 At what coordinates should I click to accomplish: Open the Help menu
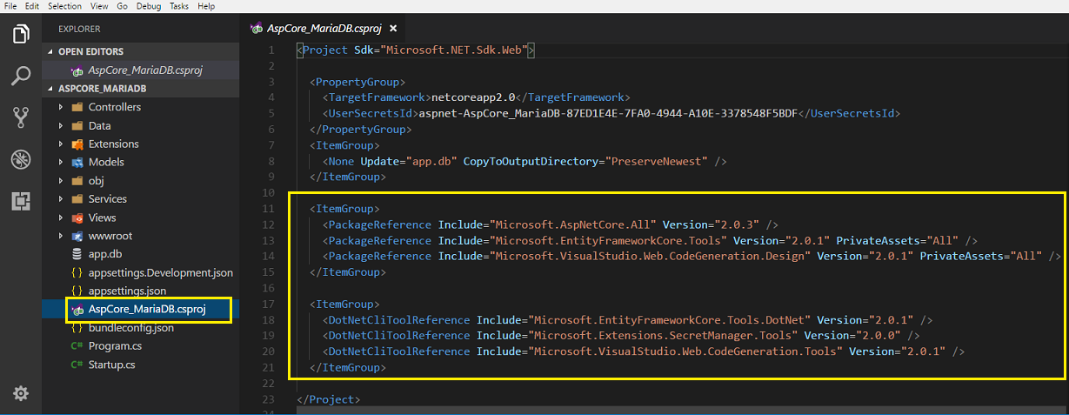[x=206, y=5]
